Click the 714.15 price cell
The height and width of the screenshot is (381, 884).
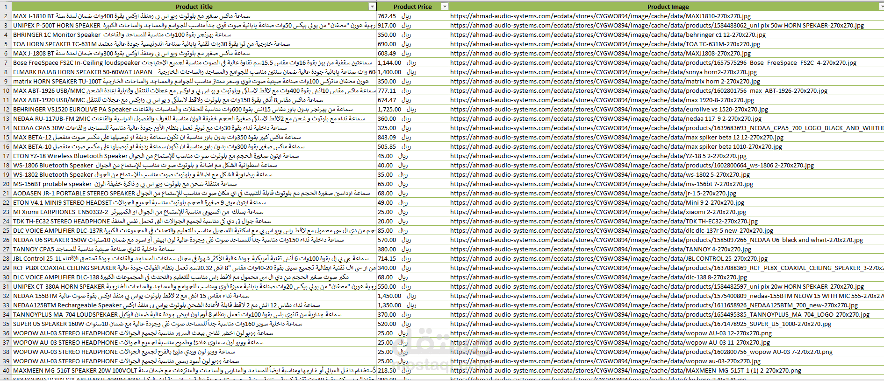click(413, 258)
